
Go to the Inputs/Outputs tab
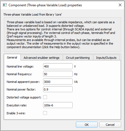point(106,58)
